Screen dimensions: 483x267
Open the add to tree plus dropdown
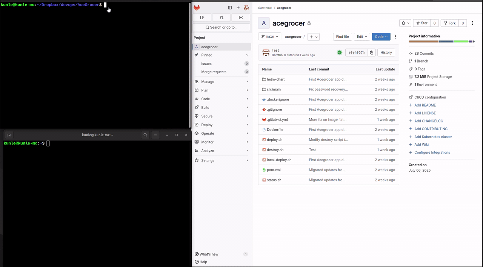coord(313,37)
